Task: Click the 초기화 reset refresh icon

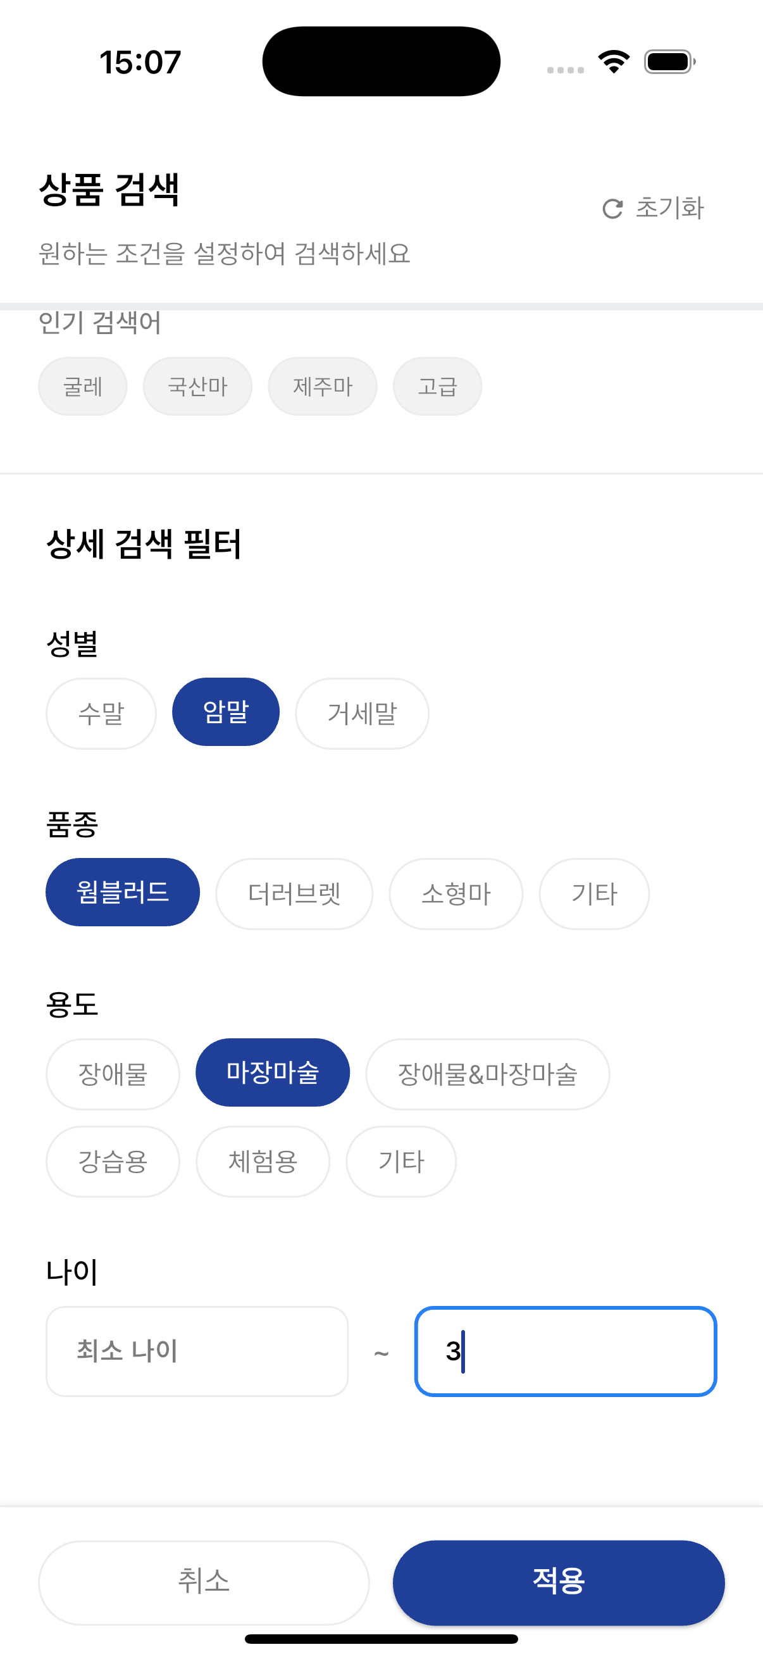Action: coord(612,209)
